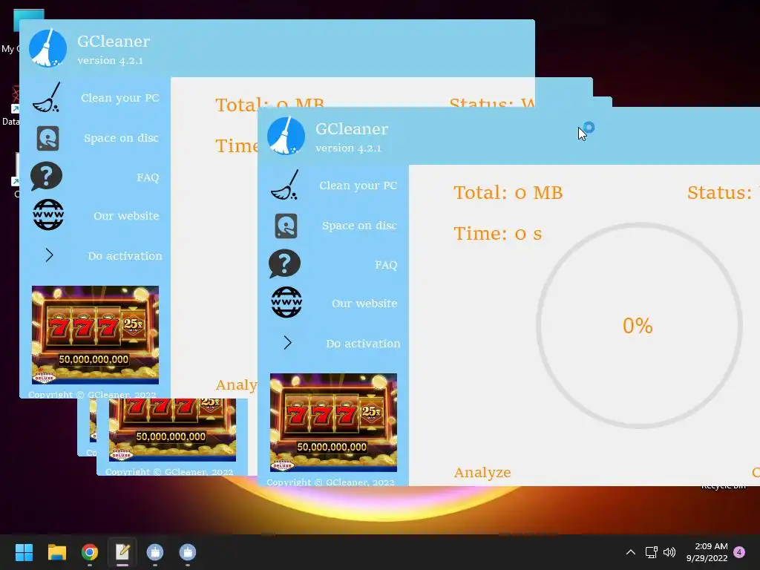The image size is (760, 570).
Task: Show hidden system tray icons
Action: [631, 552]
